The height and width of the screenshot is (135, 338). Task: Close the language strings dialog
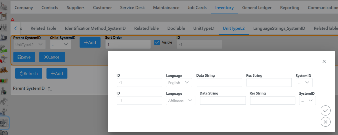pos(324,61)
